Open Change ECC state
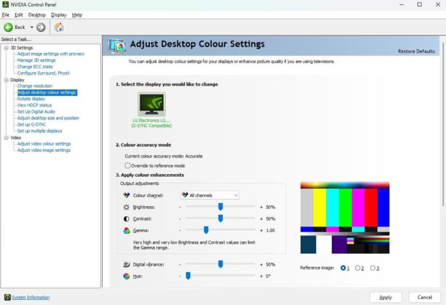Viewport: 446px width, 305px height. pyautogui.click(x=35, y=66)
